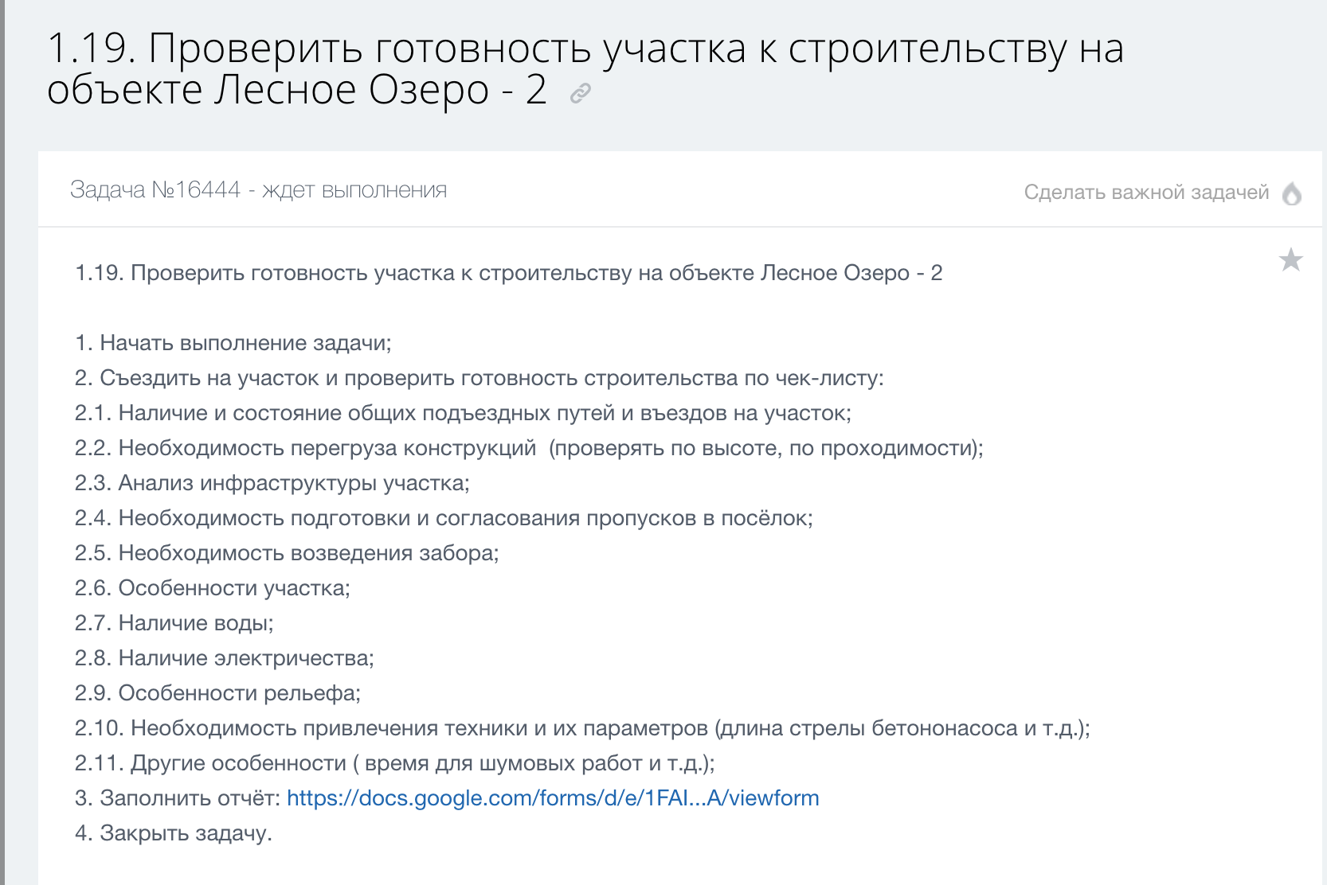Click step '2. Съездить на участок' line
The image size is (1327, 885).
[x=479, y=378]
